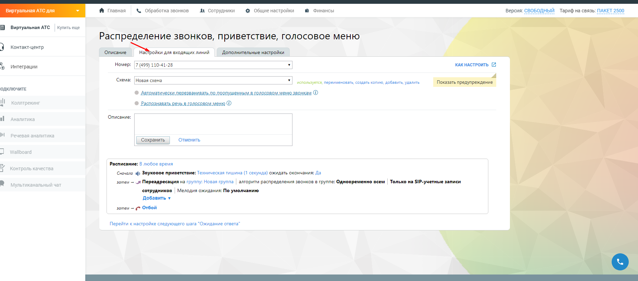Open Главная in top menu
Viewport: 638px width, 281px height.
(116, 11)
